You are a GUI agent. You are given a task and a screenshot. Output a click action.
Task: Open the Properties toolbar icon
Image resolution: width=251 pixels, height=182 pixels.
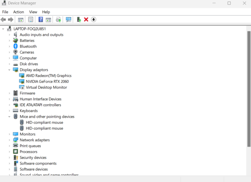point(31,20)
